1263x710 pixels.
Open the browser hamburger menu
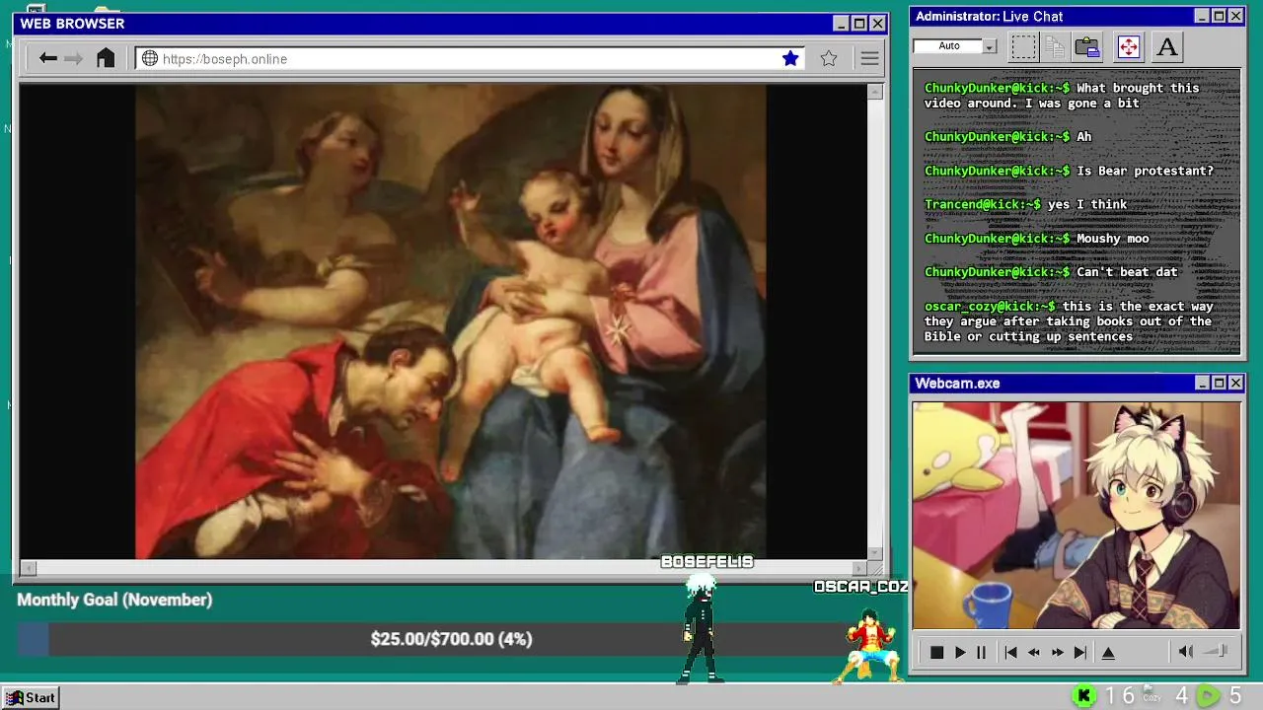[x=869, y=58]
